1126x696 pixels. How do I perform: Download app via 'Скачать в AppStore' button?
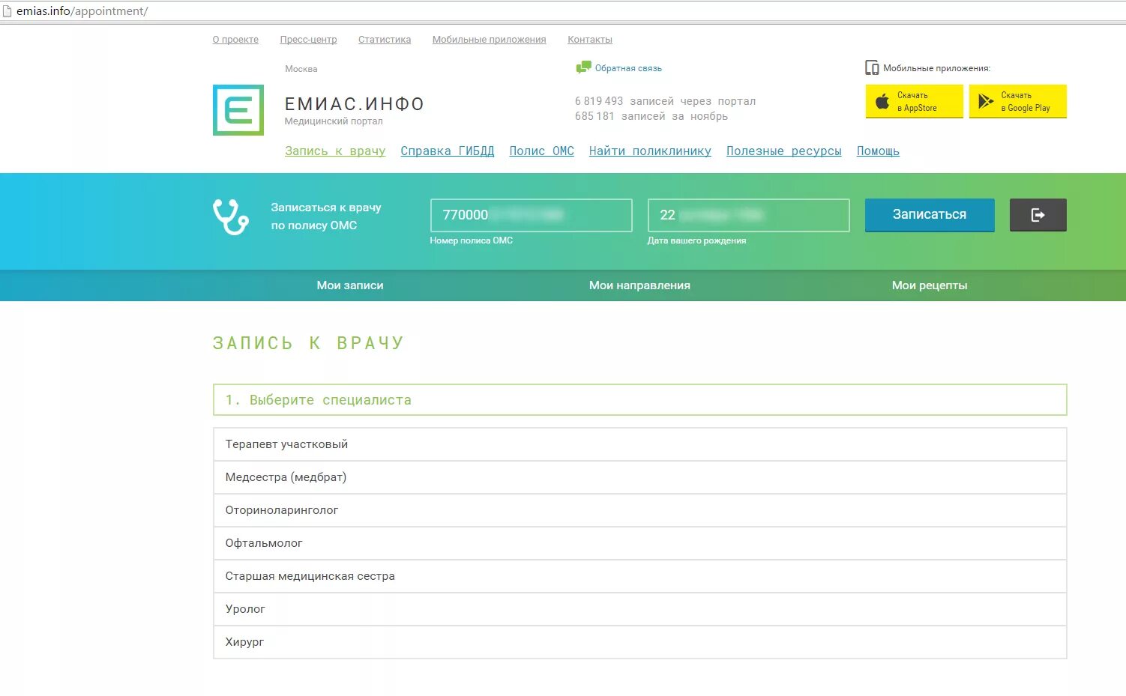[915, 101]
